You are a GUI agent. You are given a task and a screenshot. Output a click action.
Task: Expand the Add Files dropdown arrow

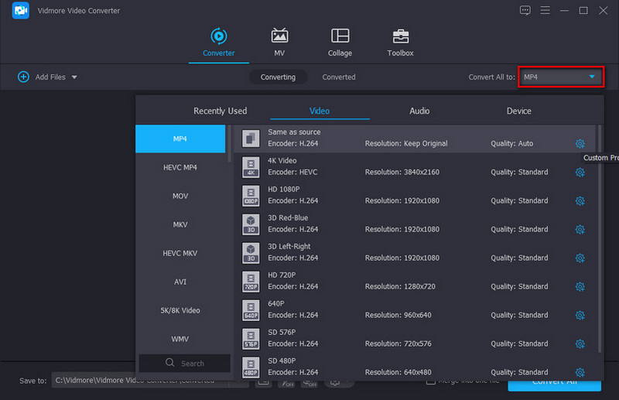click(x=74, y=77)
